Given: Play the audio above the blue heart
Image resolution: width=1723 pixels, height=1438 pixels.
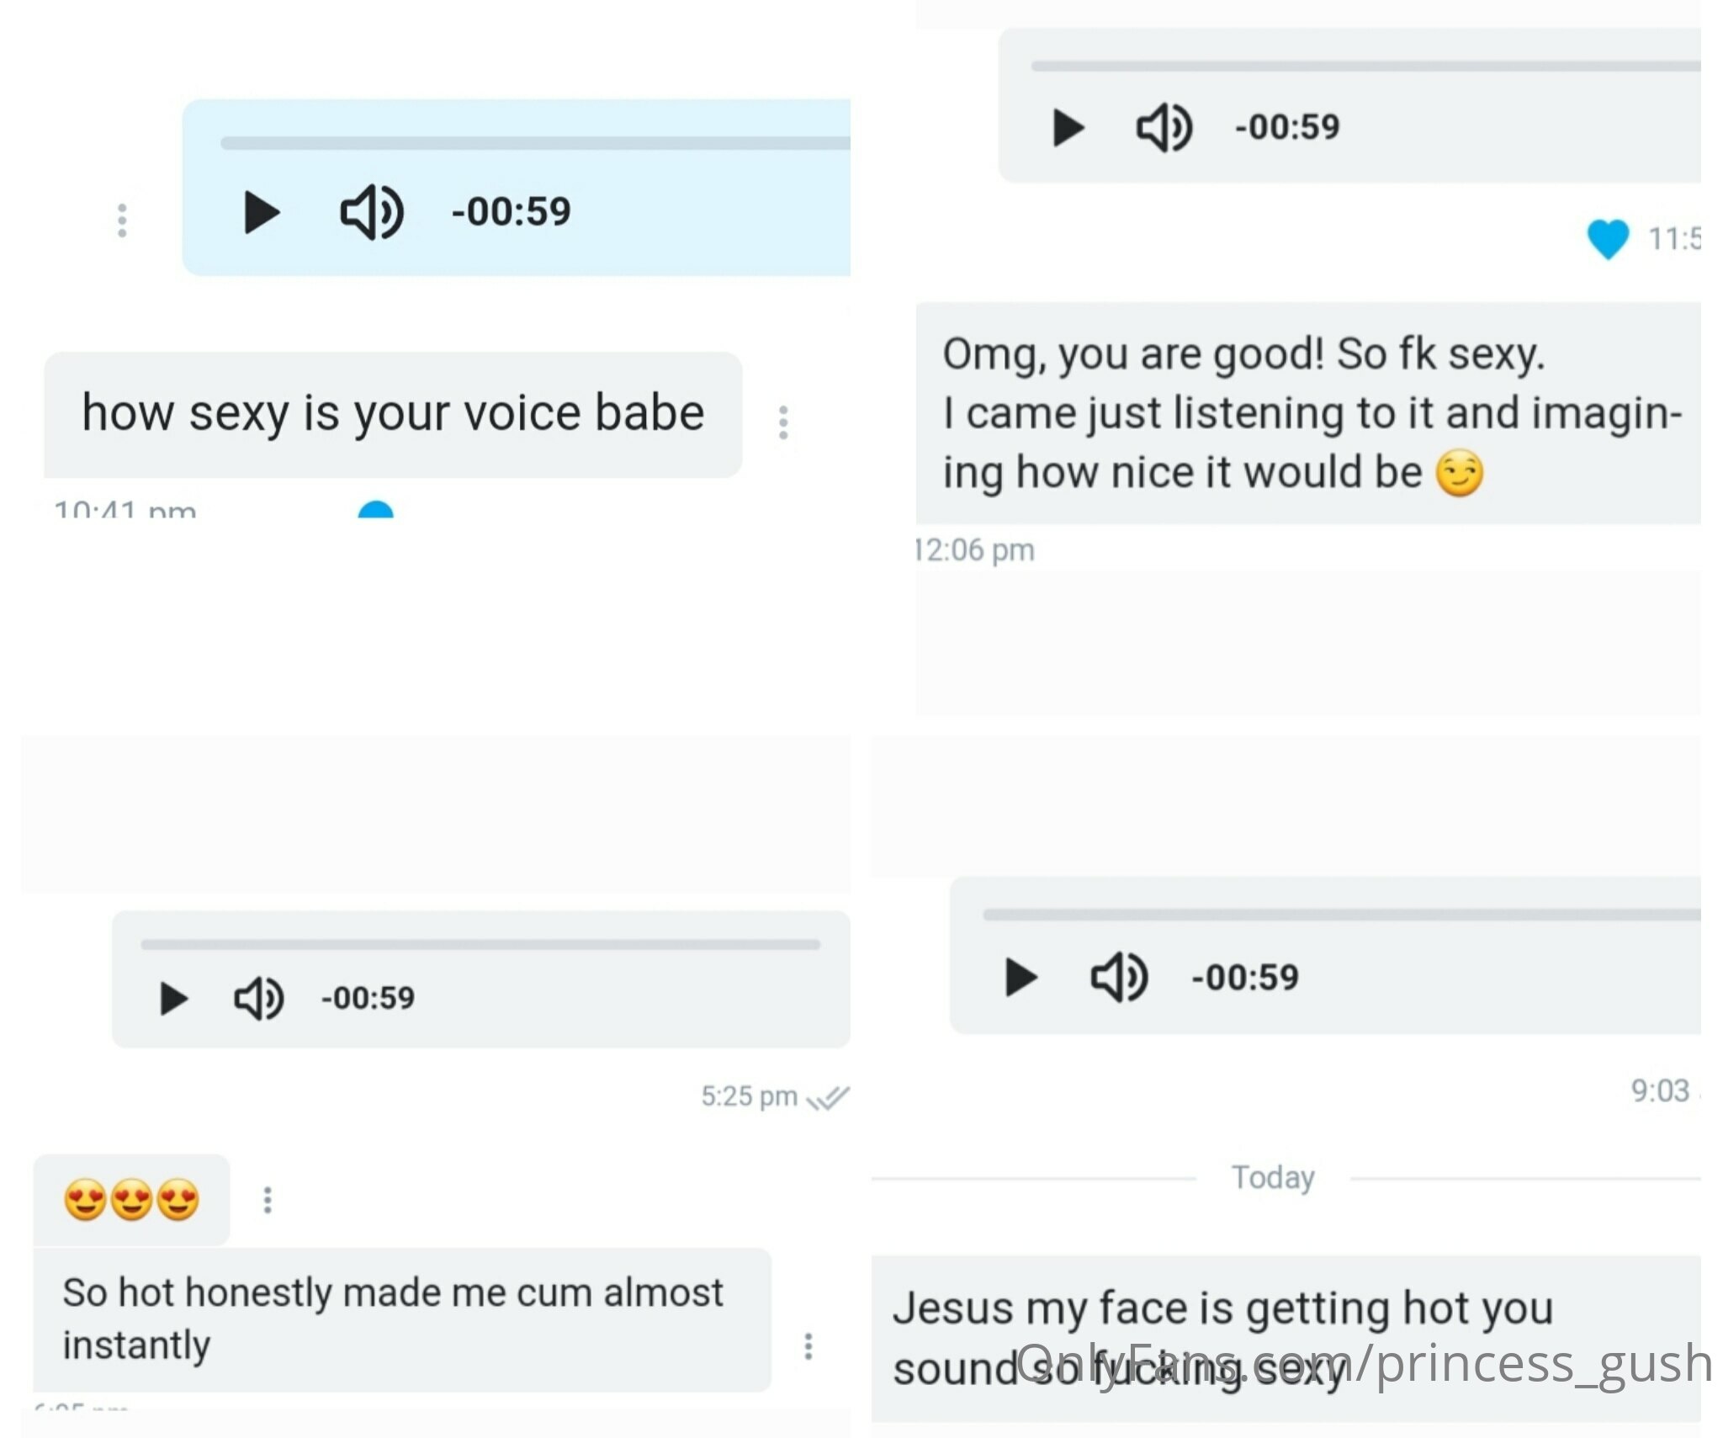Looking at the screenshot, I should [1068, 128].
